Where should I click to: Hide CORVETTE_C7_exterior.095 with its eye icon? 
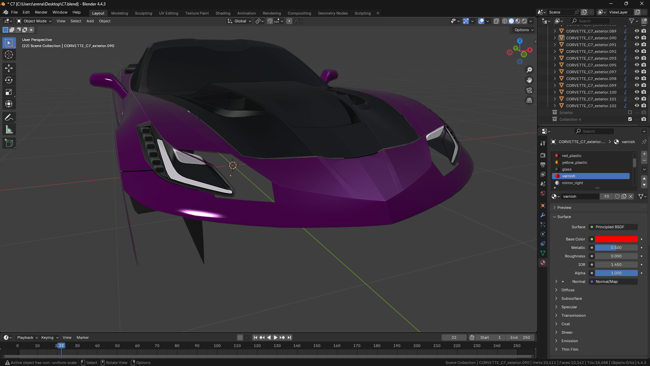637,65
